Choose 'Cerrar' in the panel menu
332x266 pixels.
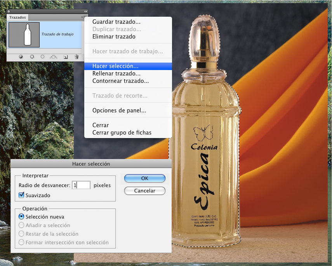coord(128,125)
